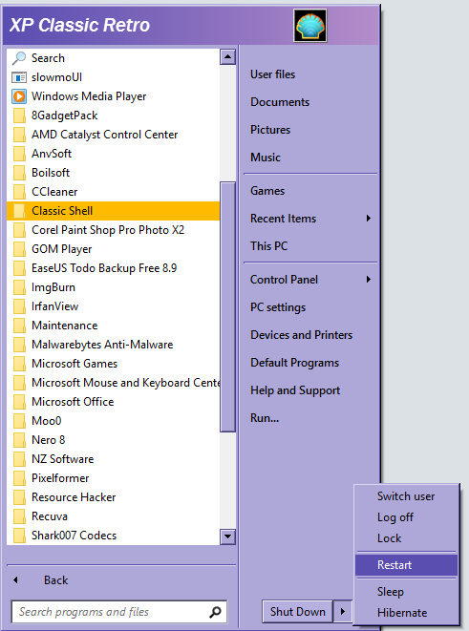Click the programs list scrollbar thumb

[x=228, y=306]
